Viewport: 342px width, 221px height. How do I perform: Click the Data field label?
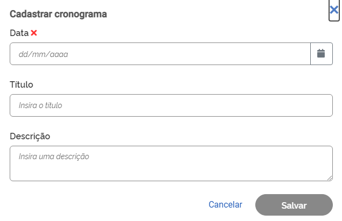tap(19, 33)
